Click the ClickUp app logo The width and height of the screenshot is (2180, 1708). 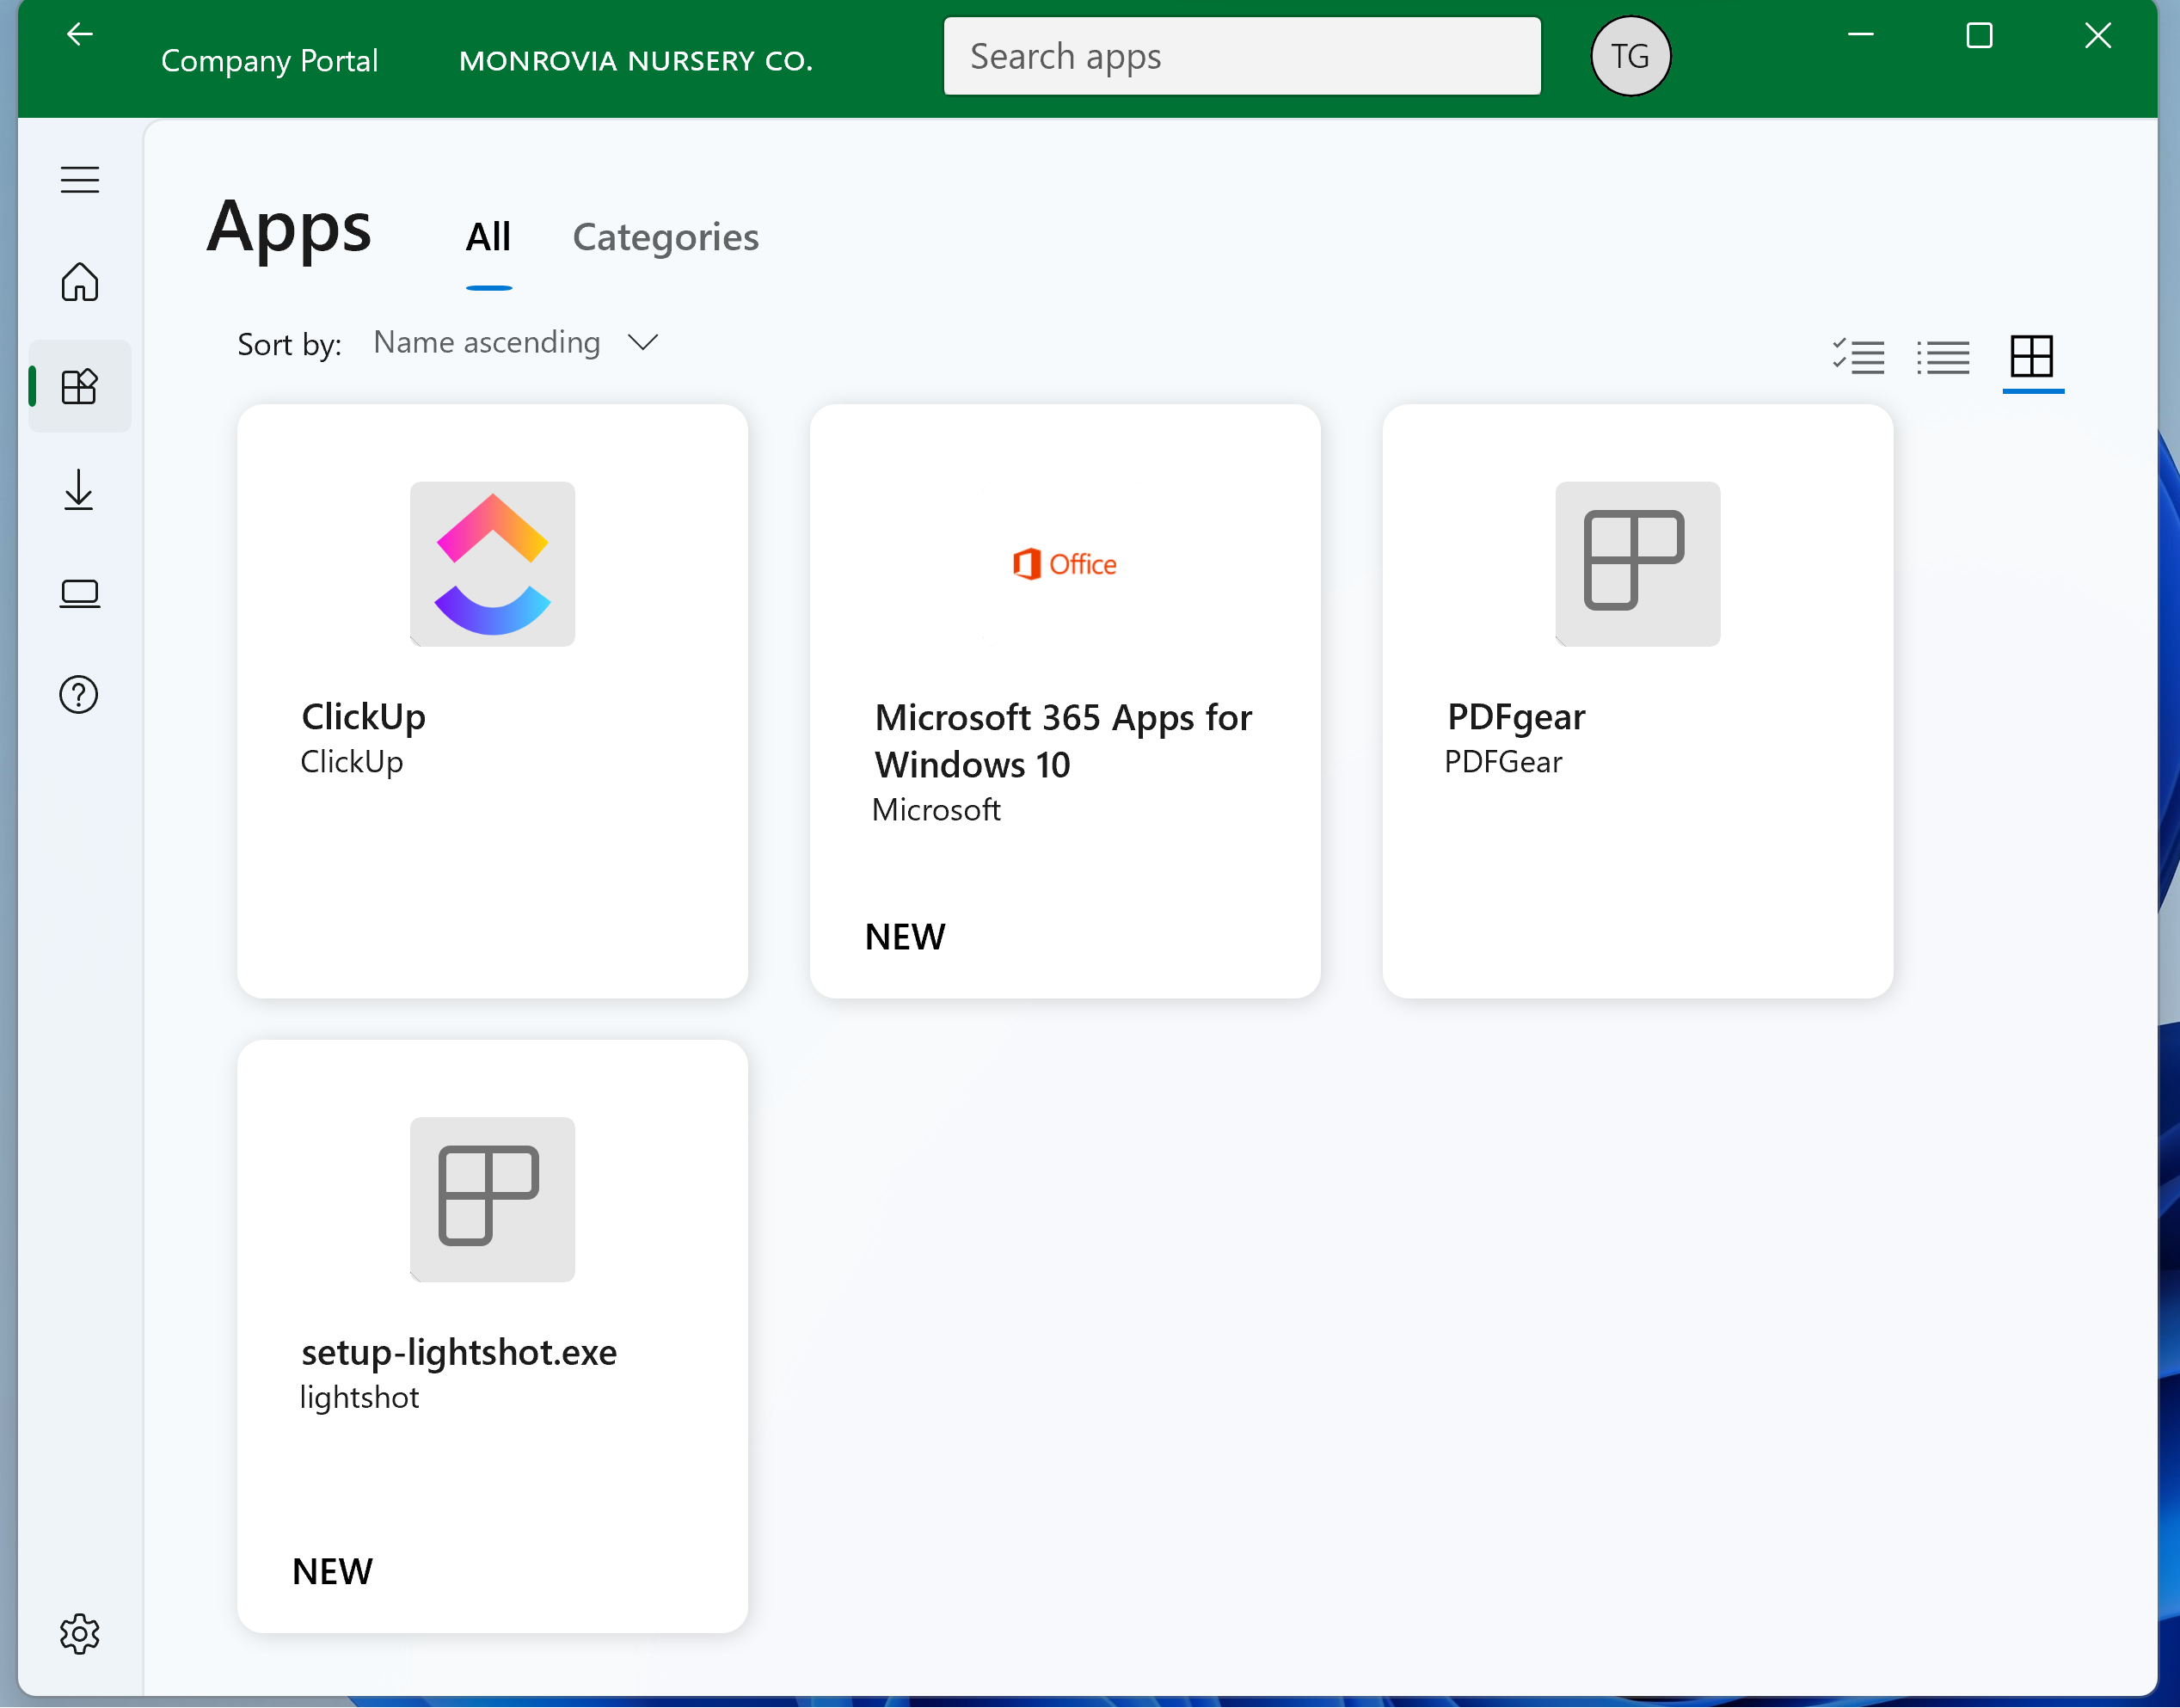click(493, 564)
